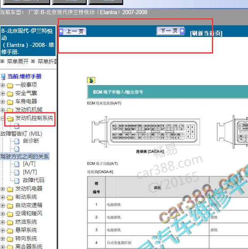Click the 安全气囊 folder icon
This screenshot has width=248, height=249.
point(10,94)
